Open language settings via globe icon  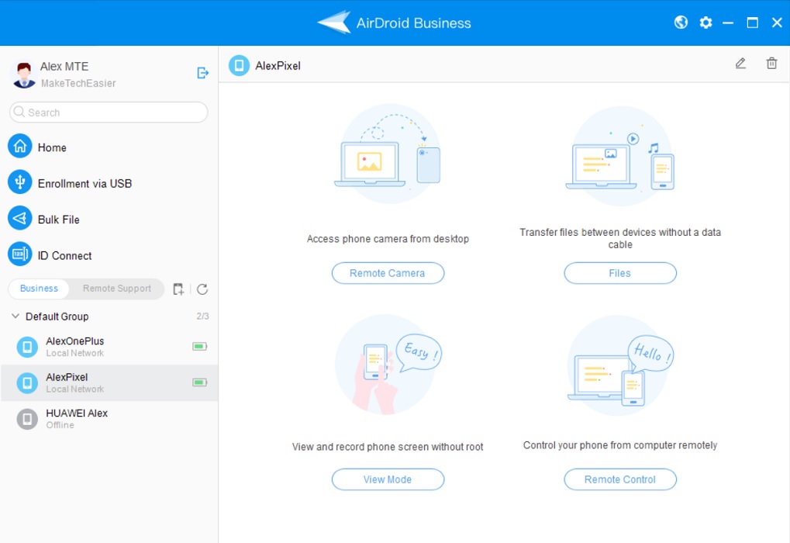[x=680, y=22]
